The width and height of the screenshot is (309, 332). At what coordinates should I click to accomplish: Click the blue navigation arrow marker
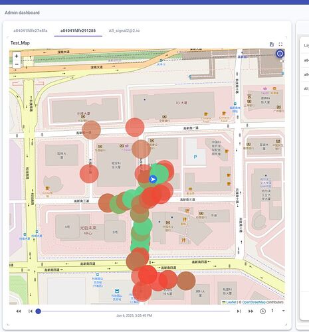[153, 179]
